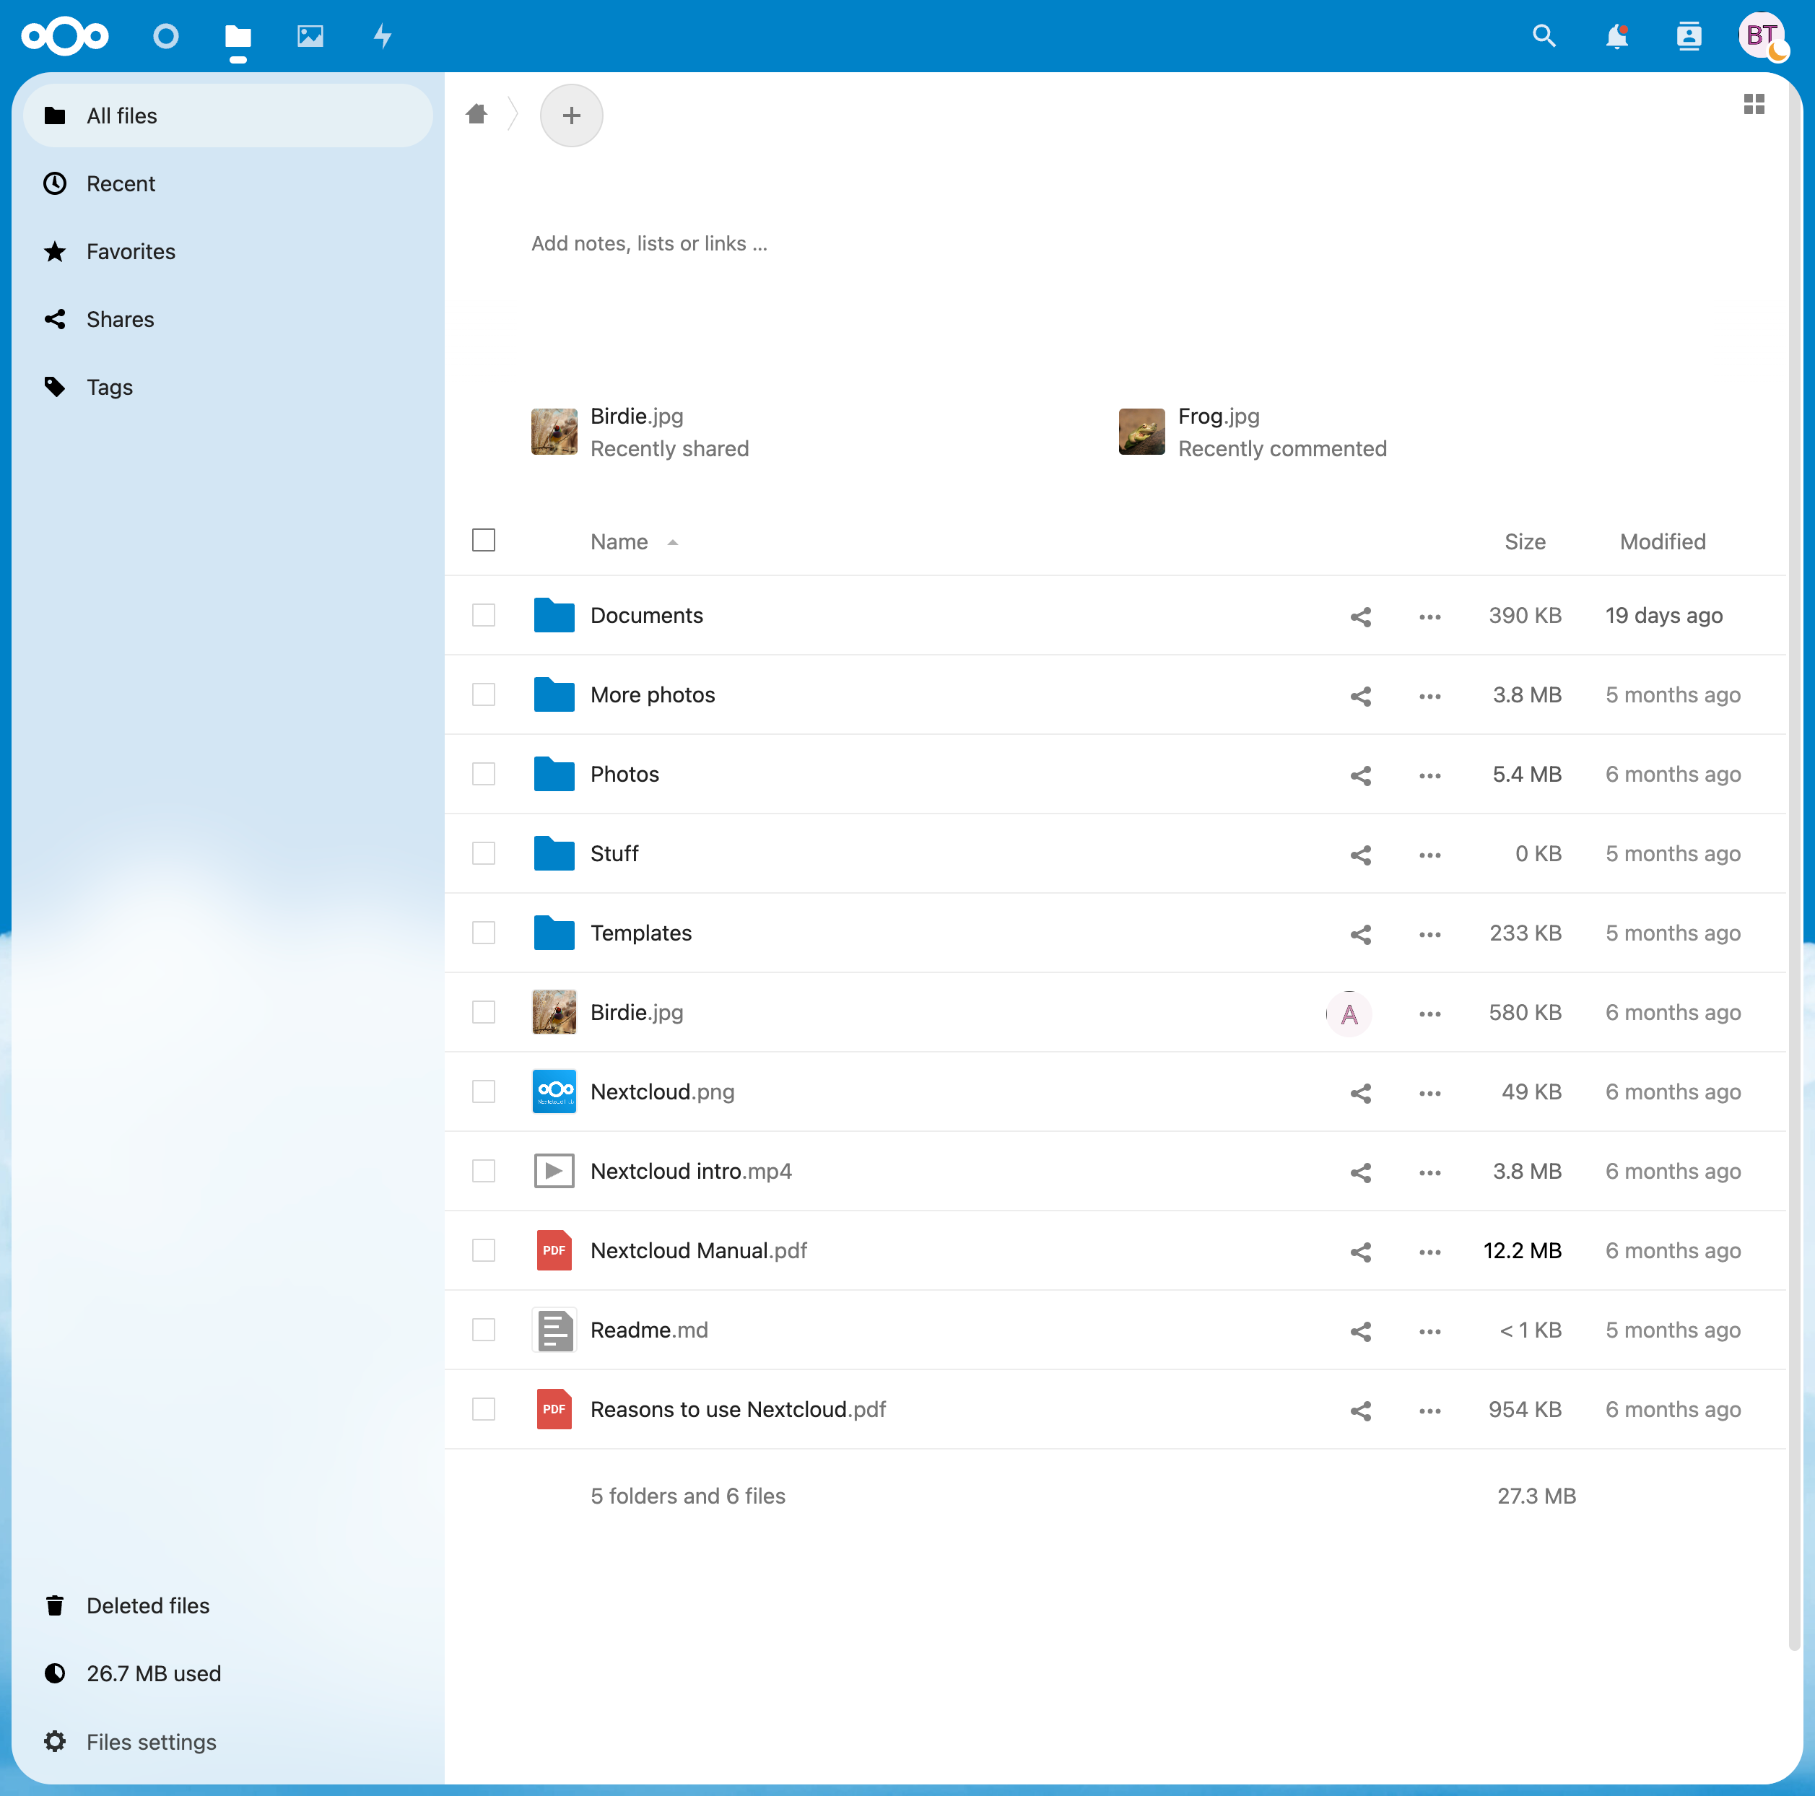
Task: Open the Photos app from the top bar
Action: (310, 35)
